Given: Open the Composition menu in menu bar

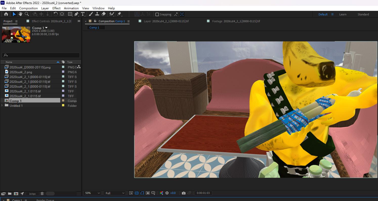Looking at the screenshot, I should point(28,8).
